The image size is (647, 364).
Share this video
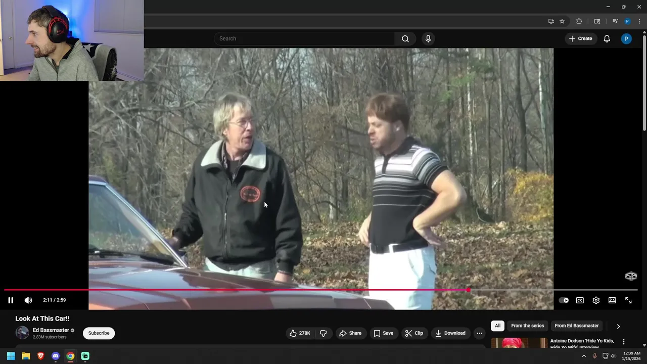(350, 333)
